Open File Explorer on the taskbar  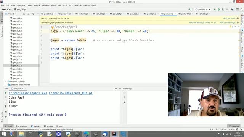click(21, 134)
